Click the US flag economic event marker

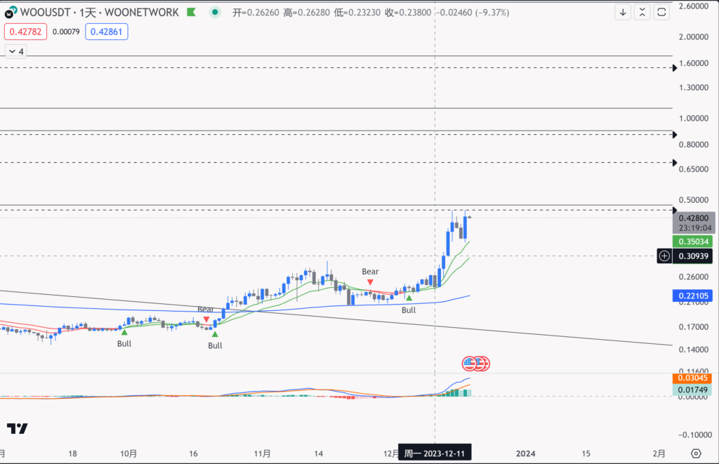(470, 364)
